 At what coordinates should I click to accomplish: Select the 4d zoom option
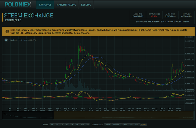pos(67,125)
